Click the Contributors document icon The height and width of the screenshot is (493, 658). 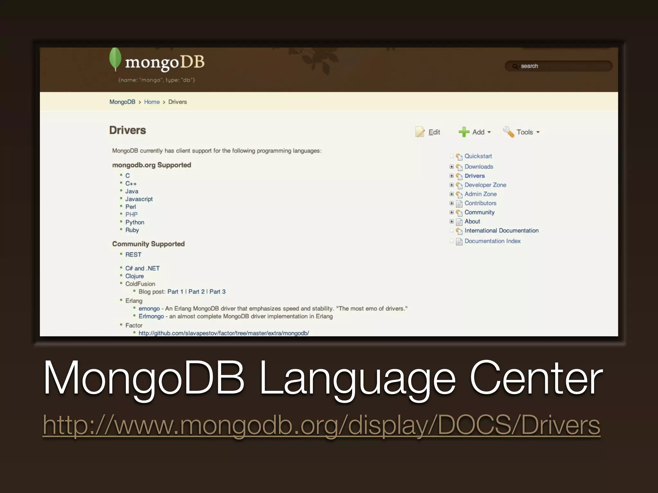[459, 203]
